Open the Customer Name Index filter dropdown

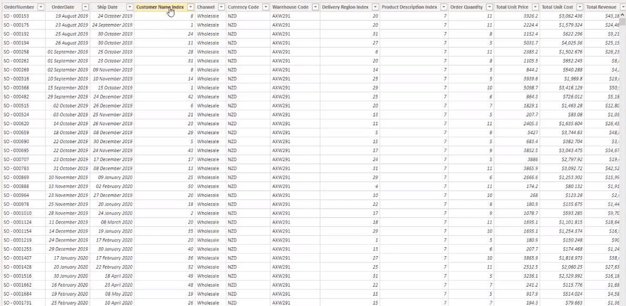[x=191, y=7]
